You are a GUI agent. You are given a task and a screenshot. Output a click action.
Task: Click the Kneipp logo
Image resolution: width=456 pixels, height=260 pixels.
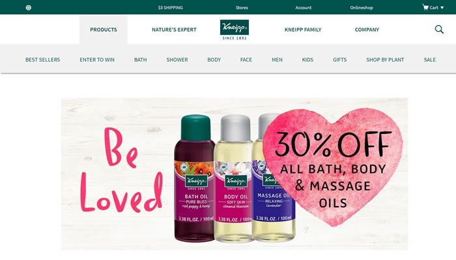coord(235,30)
